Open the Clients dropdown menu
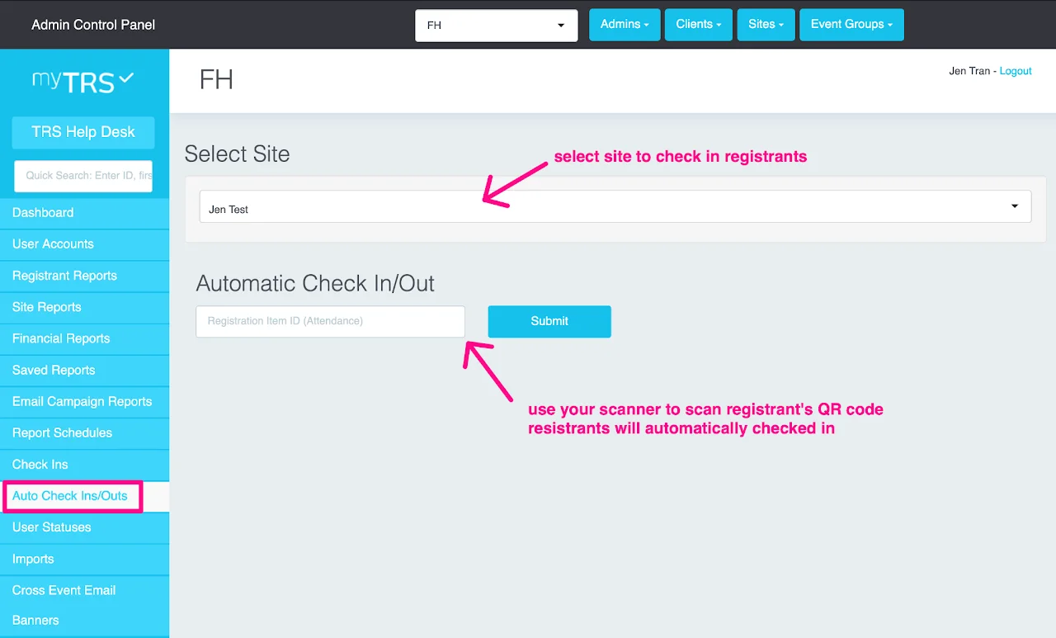This screenshot has width=1056, height=638. point(698,25)
